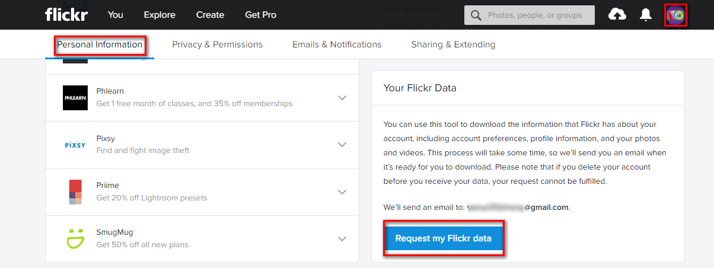The width and height of the screenshot is (714, 268).
Task: Click the search magnifier icon
Action: (476, 15)
